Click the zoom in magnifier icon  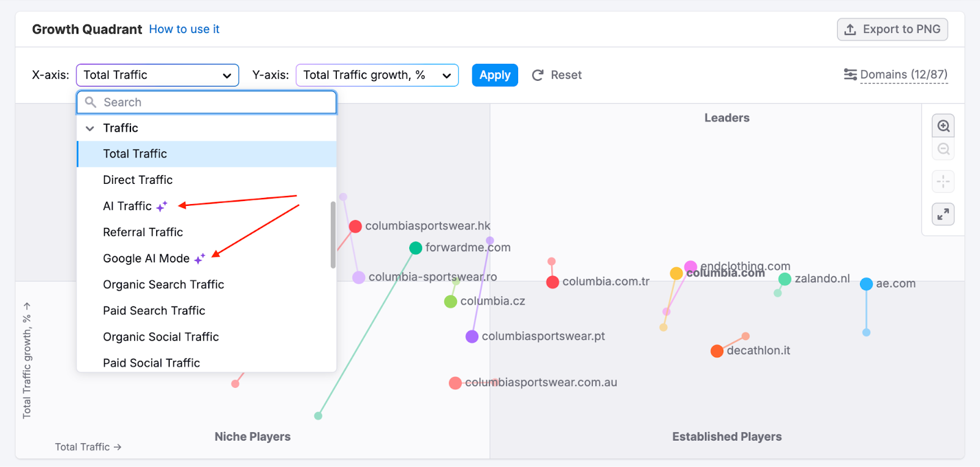(943, 126)
